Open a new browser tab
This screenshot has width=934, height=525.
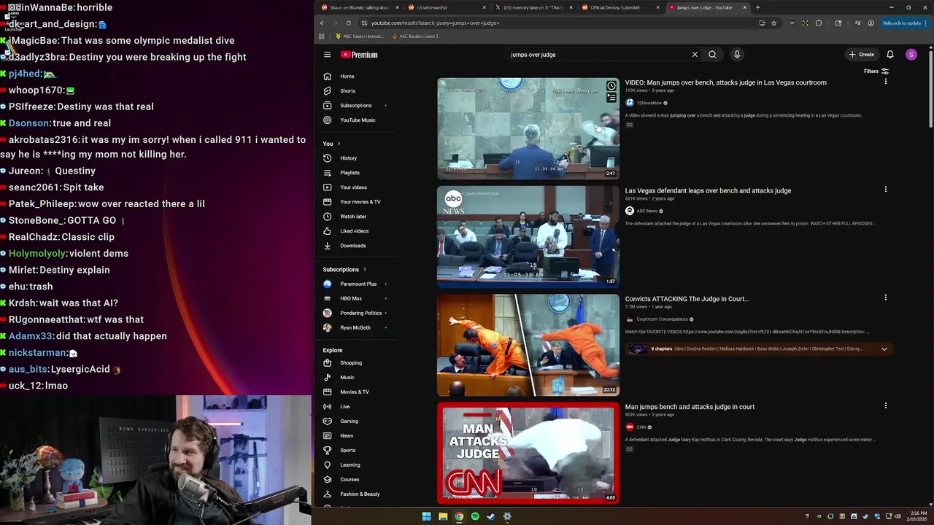point(757,7)
